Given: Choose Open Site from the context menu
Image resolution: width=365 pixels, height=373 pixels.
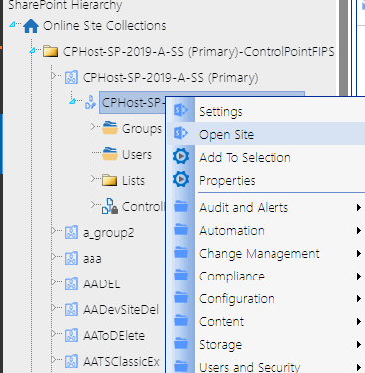Looking at the screenshot, I should click(266, 134).
